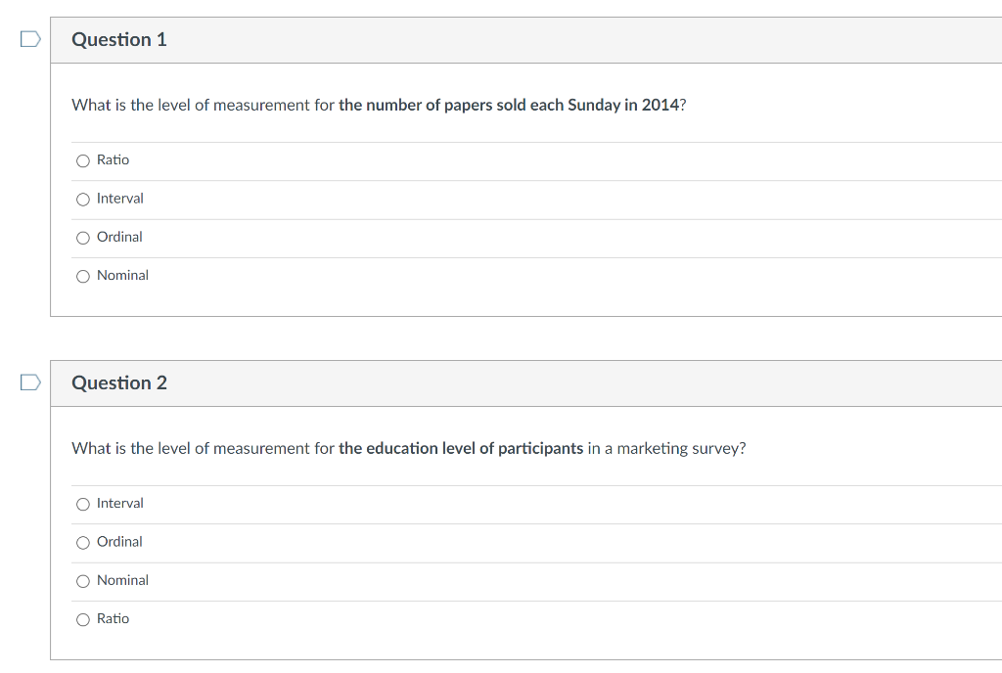Choose the Interval radio button in Question 1

[x=83, y=200]
